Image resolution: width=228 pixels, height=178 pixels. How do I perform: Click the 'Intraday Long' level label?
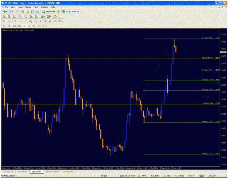(211, 70)
